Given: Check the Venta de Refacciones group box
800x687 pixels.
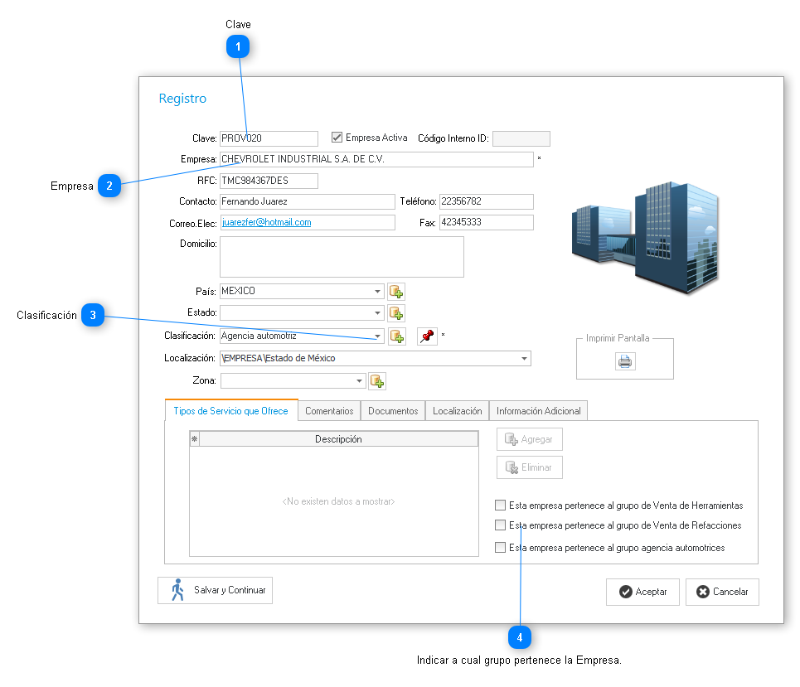Looking at the screenshot, I should point(500,525).
